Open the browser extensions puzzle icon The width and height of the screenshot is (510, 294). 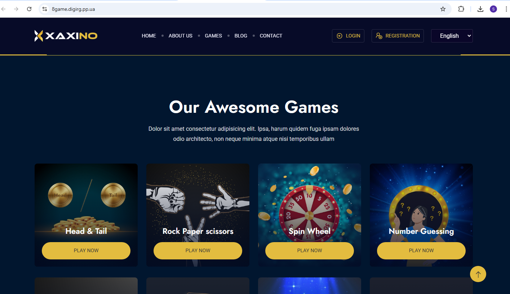coord(461,9)
